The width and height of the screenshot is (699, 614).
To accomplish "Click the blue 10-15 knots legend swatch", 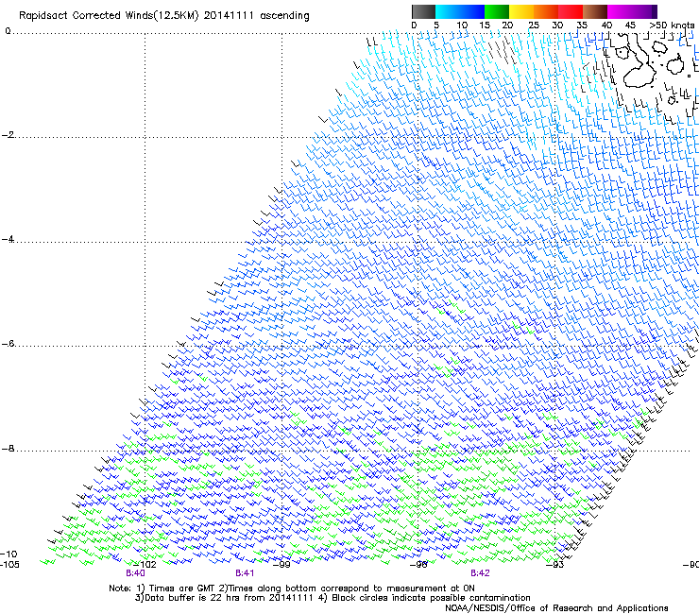I will pyautogui.click(x=472, y=11).
